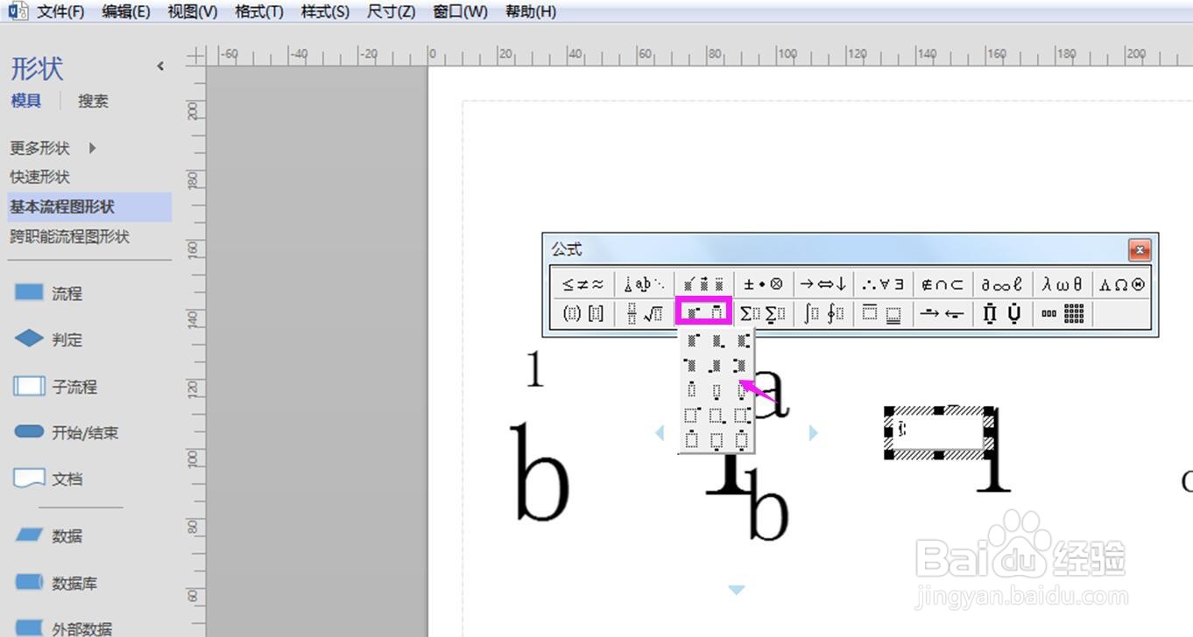
Task: Open uppercase Greek palette (ΛΩΘ)
Action: pos(1121,284)
